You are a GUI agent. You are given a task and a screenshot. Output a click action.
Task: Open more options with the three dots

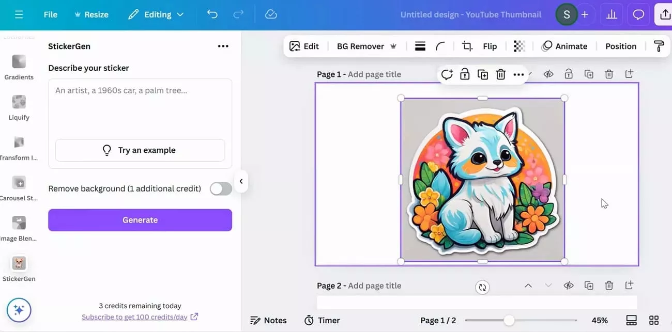pyautogui.click(x=518, y=74)
